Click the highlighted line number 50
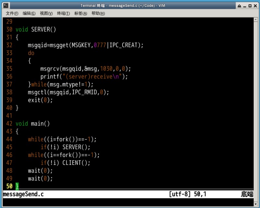260x208 pixels. pyautogui.click(x=9, y=186)
